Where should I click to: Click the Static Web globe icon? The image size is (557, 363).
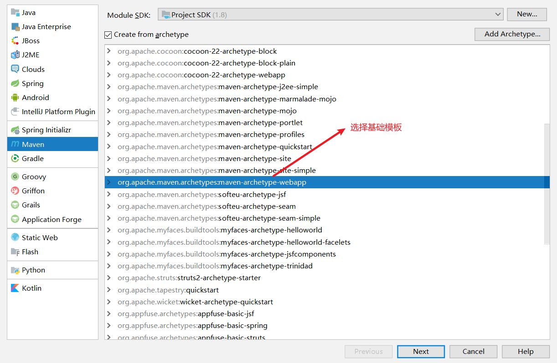[15, 237]
